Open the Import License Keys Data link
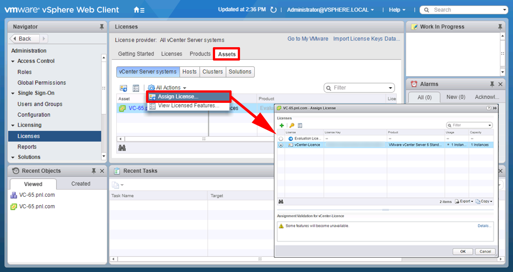 [366, 39]
